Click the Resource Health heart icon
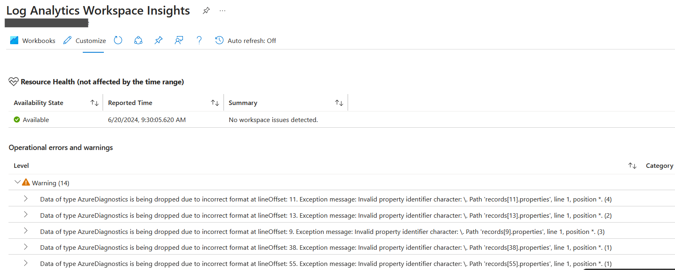675x270 pixels. tap(13, 82)
